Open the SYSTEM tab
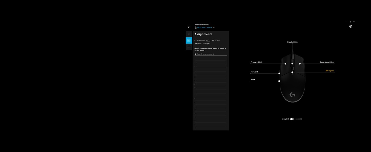Viewport: 371px width, 152px height. (206, 44)
